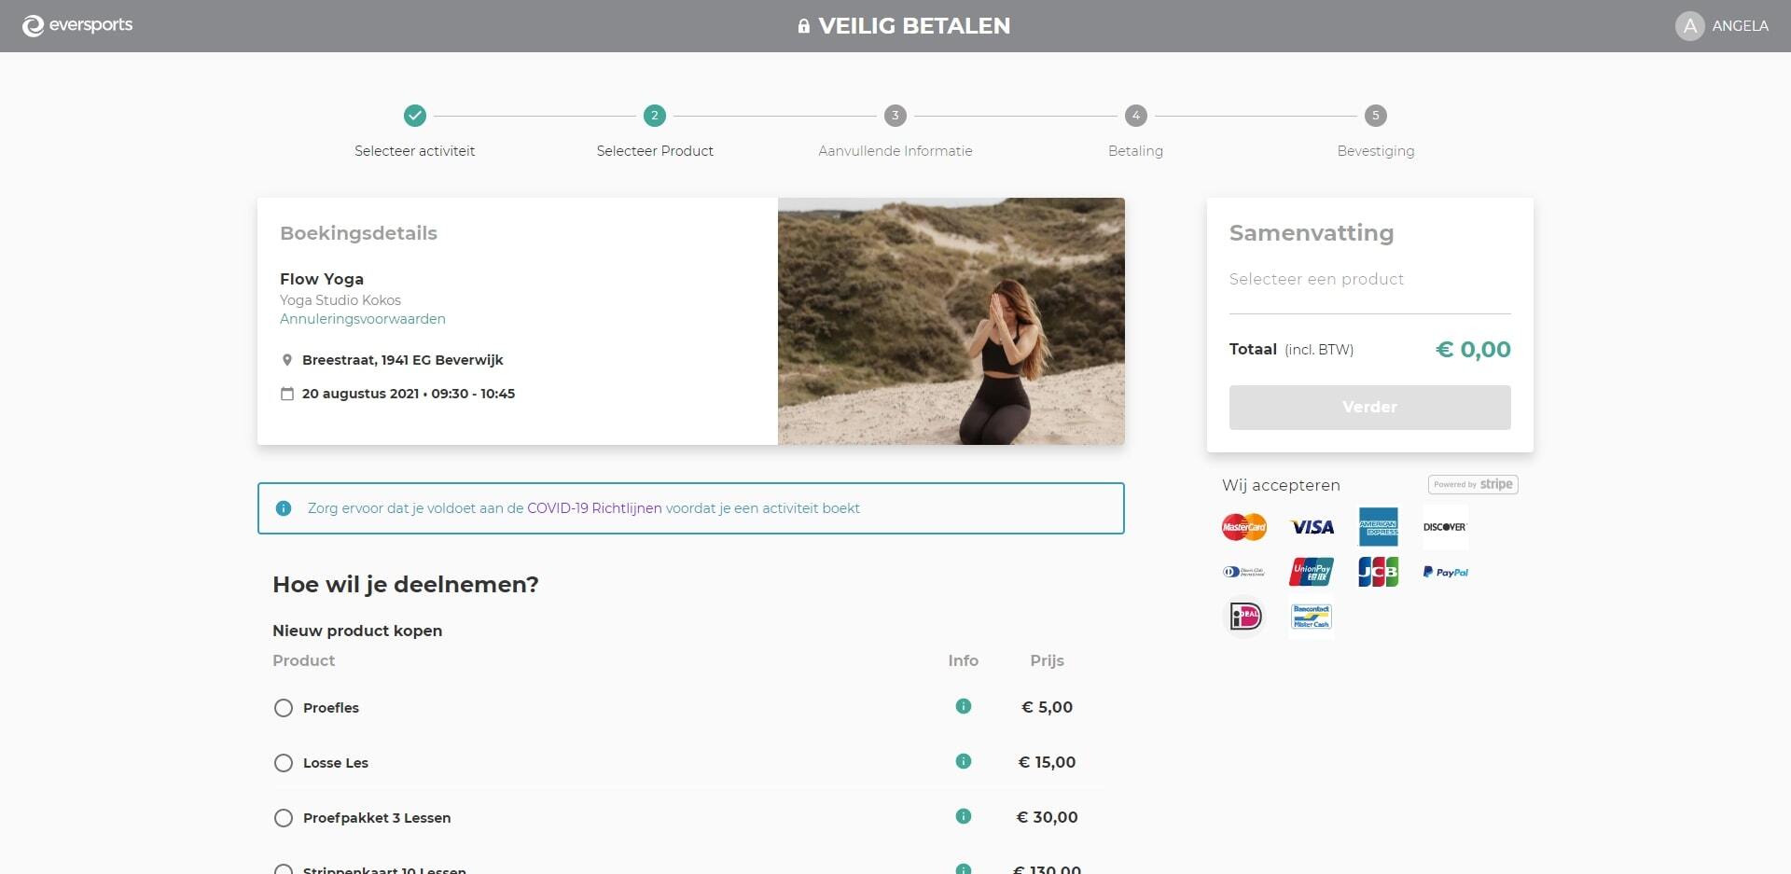The width and height of the screenshot is (1791, 874).
Task: Go to Bevestiging step
Action: coord(1376,151)
